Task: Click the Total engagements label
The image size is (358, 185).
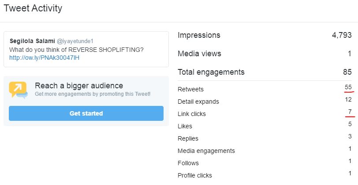Action: [x=211, y=72]
